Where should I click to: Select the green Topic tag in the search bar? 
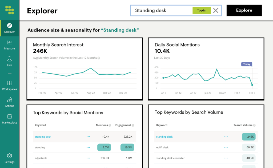[202, 10]
